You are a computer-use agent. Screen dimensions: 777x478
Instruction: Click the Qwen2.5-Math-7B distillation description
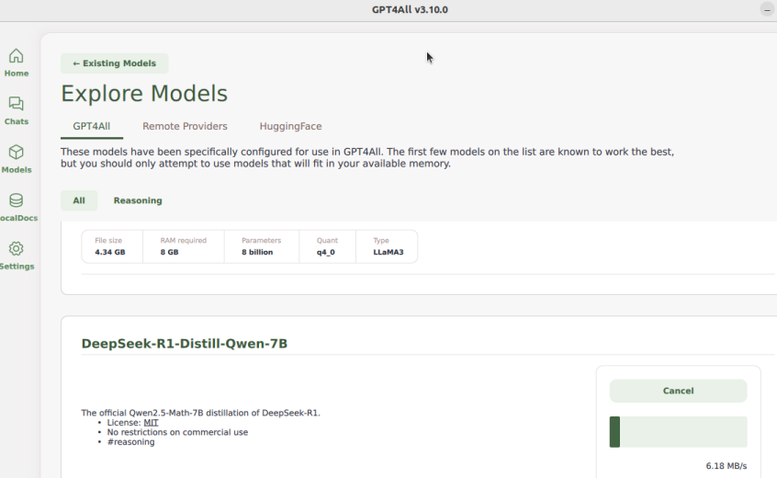click(x=201, y=413)
